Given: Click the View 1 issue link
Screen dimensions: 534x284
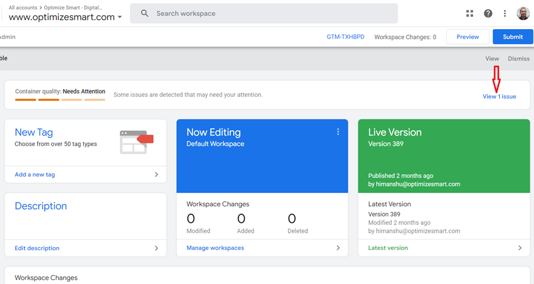Looking at the screenshot, I should (x=499, y=96).
